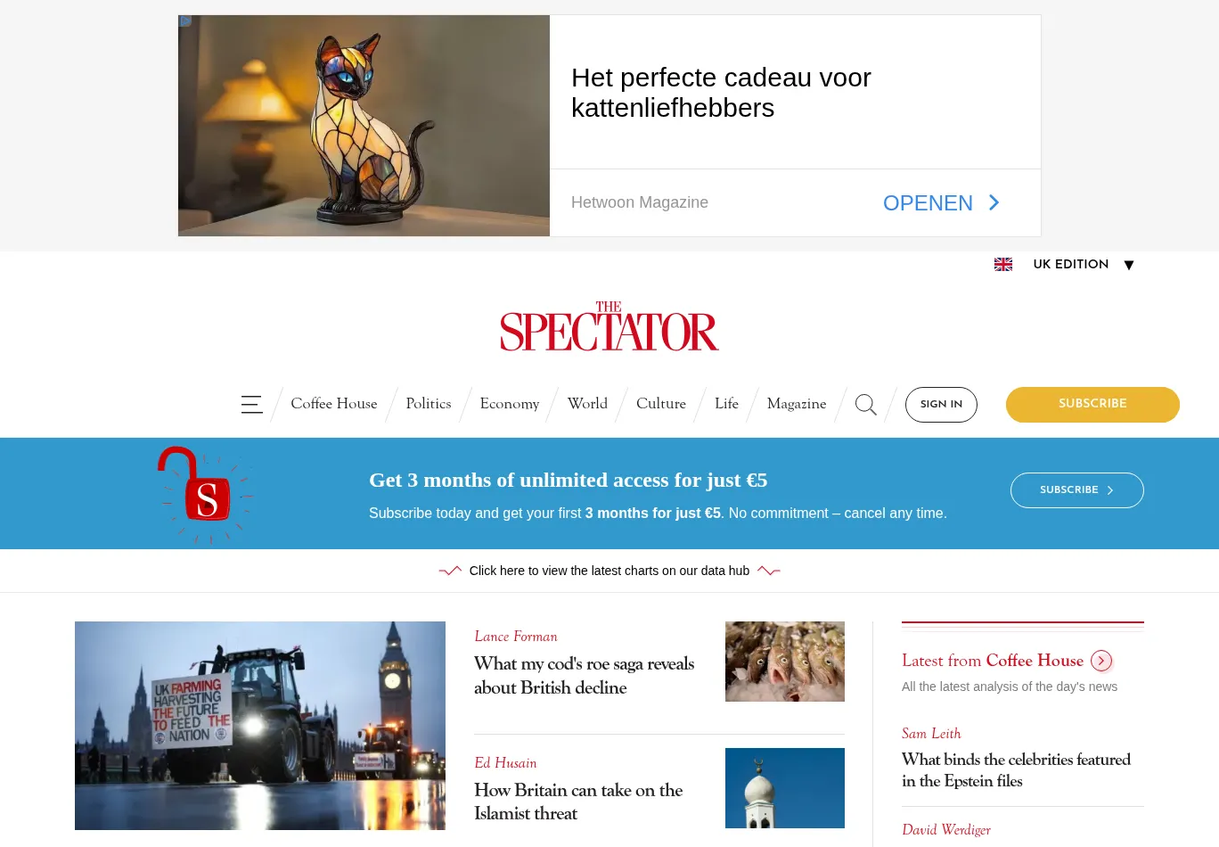Click the search magnifying glass icon
The image size is (1219, 847).
tap(865, 405)
